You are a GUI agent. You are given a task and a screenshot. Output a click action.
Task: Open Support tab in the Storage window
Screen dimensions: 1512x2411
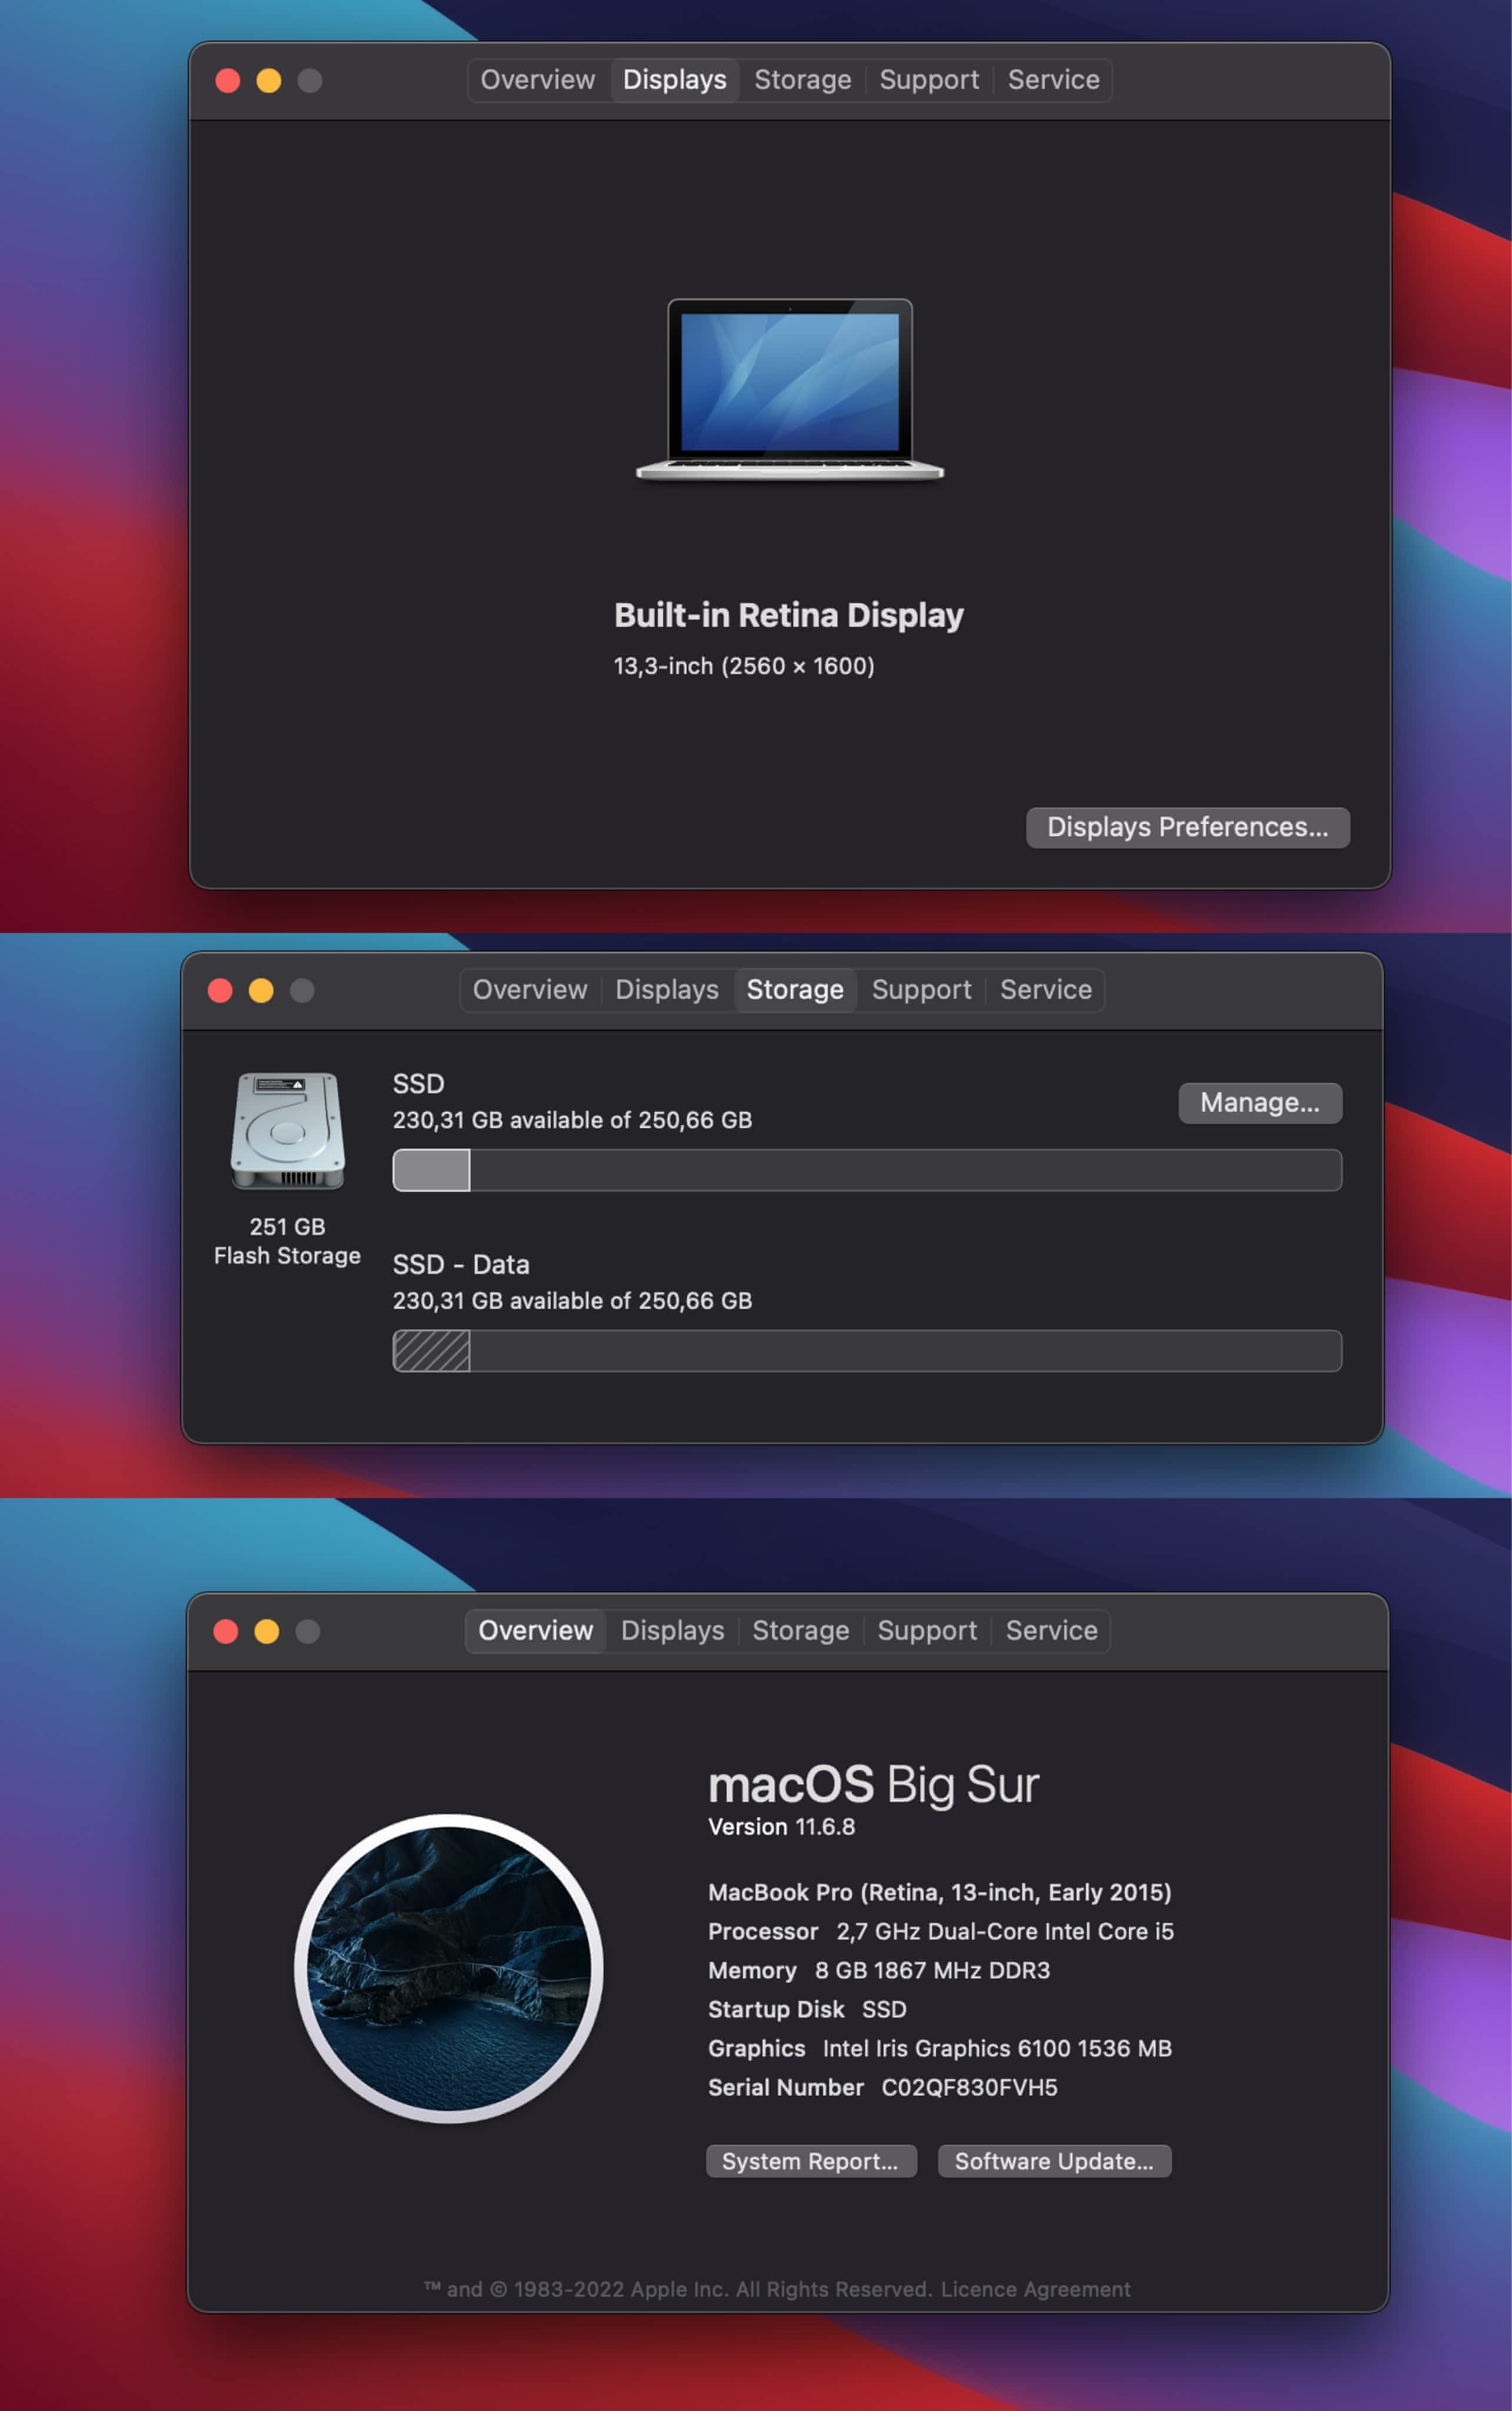921,990
